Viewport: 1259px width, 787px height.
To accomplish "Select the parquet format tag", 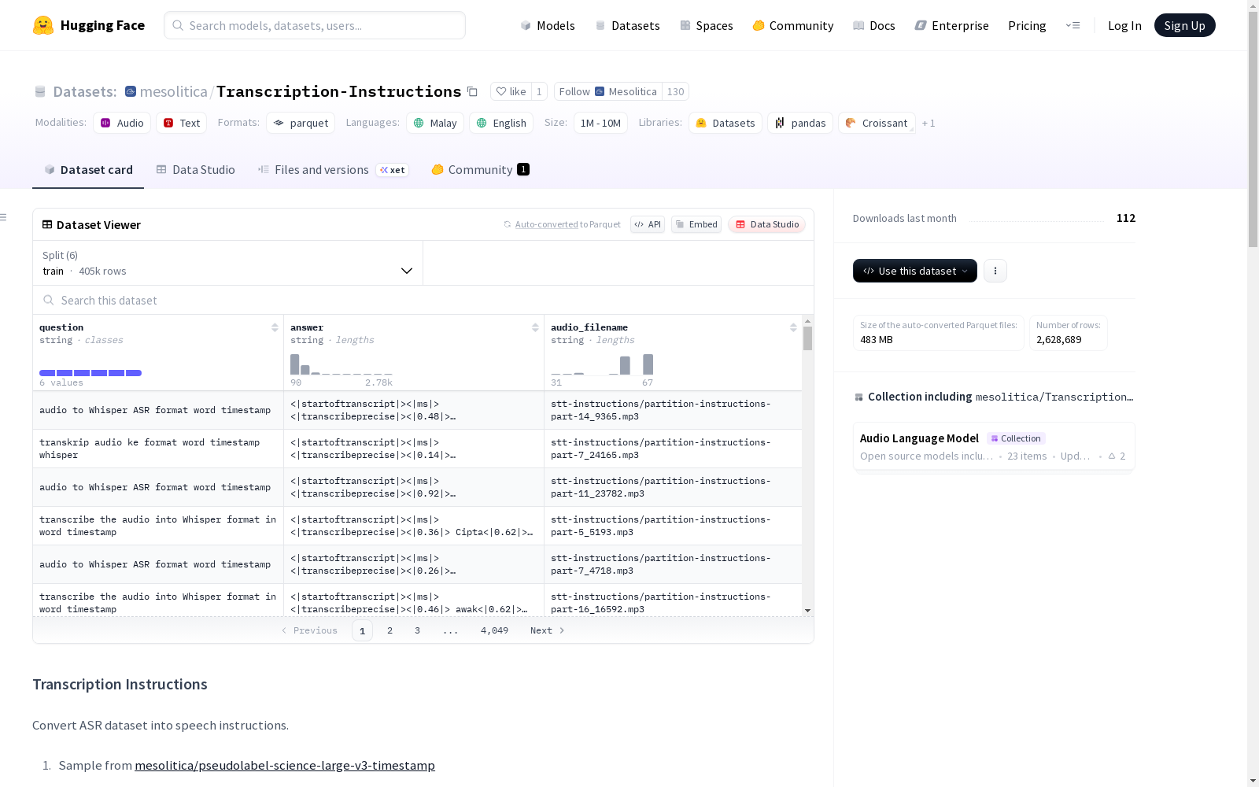I will (x=301, y=123).
